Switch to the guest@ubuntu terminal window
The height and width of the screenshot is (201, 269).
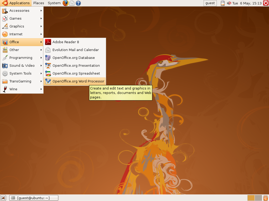coord(34,198)
